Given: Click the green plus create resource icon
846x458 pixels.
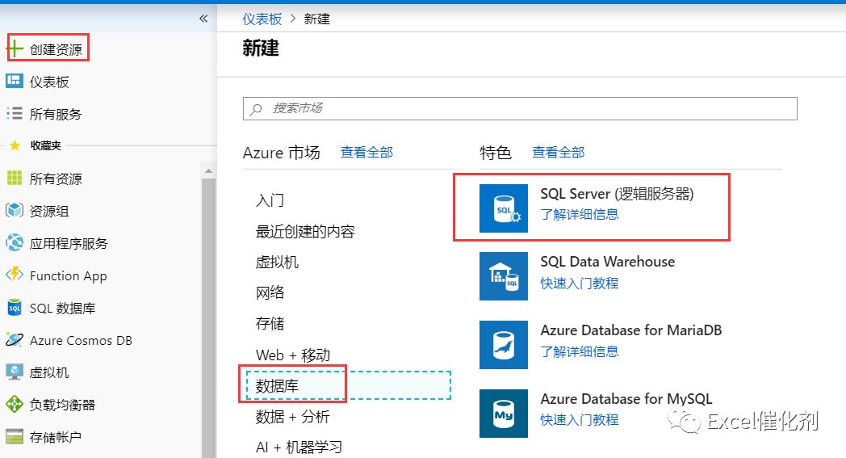Looking at the screenshot, I should 15,48.
